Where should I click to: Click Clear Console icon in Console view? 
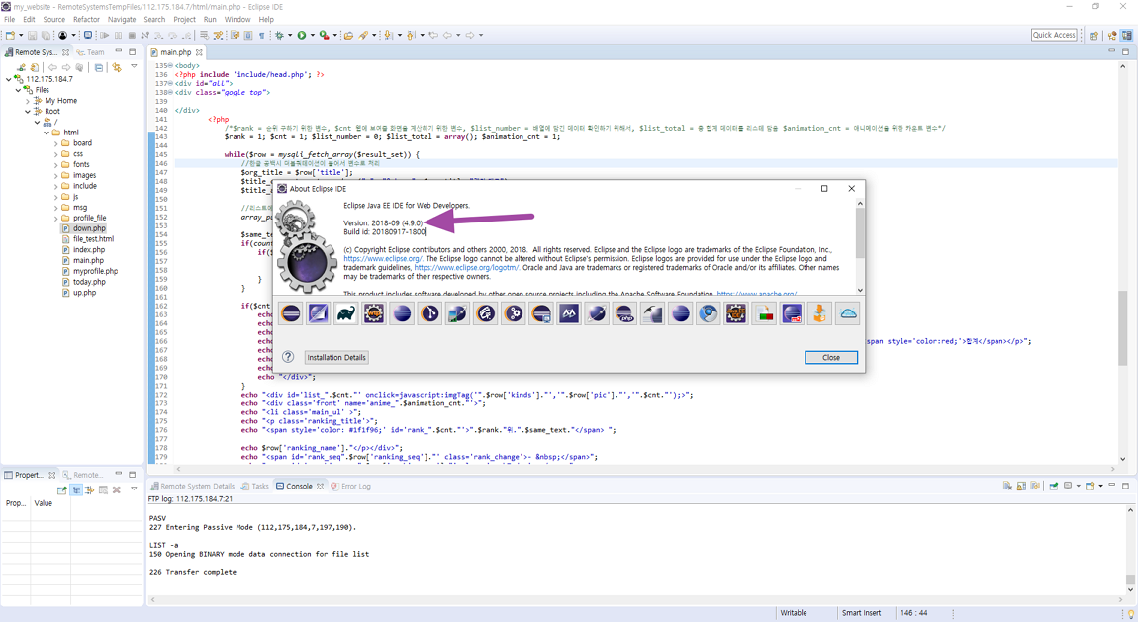(x=1007, y=486)
